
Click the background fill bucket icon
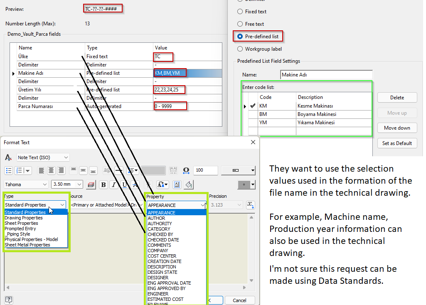coord(189,184)
